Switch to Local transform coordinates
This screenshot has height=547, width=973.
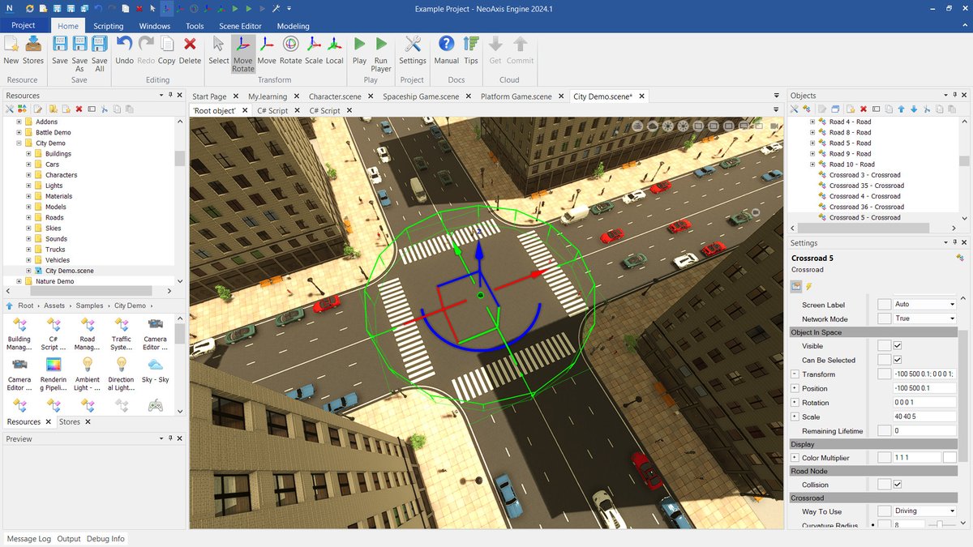coord(334,50)
